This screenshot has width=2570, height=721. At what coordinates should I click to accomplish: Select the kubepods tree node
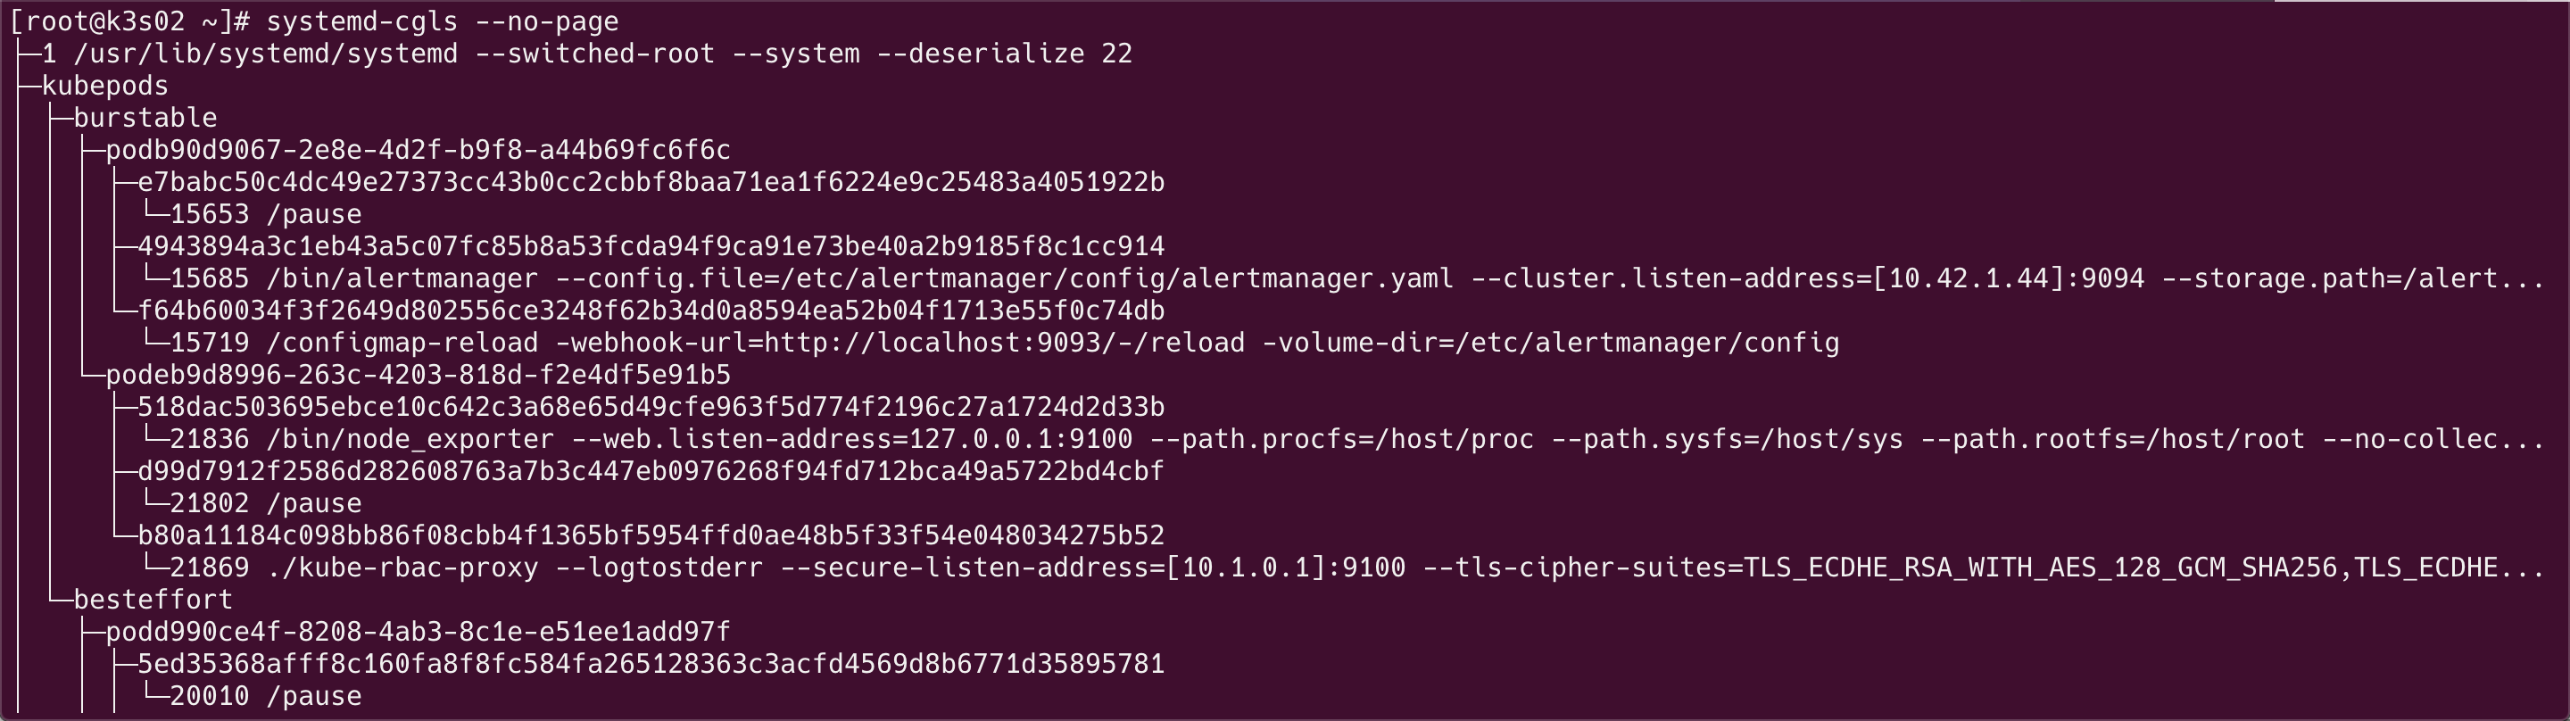pyautogui.click(x=104, y=86)
